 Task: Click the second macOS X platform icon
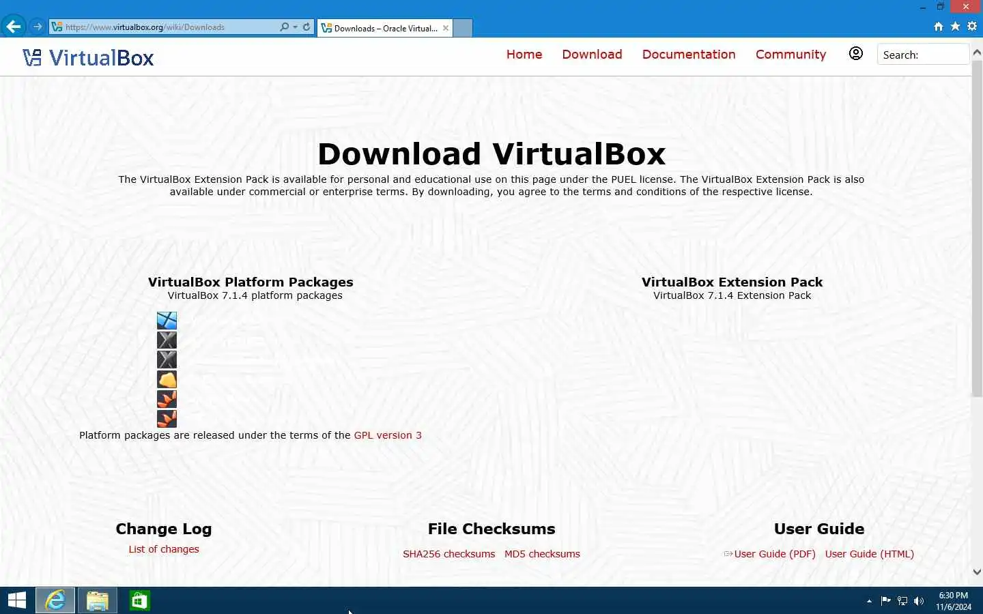167,360
